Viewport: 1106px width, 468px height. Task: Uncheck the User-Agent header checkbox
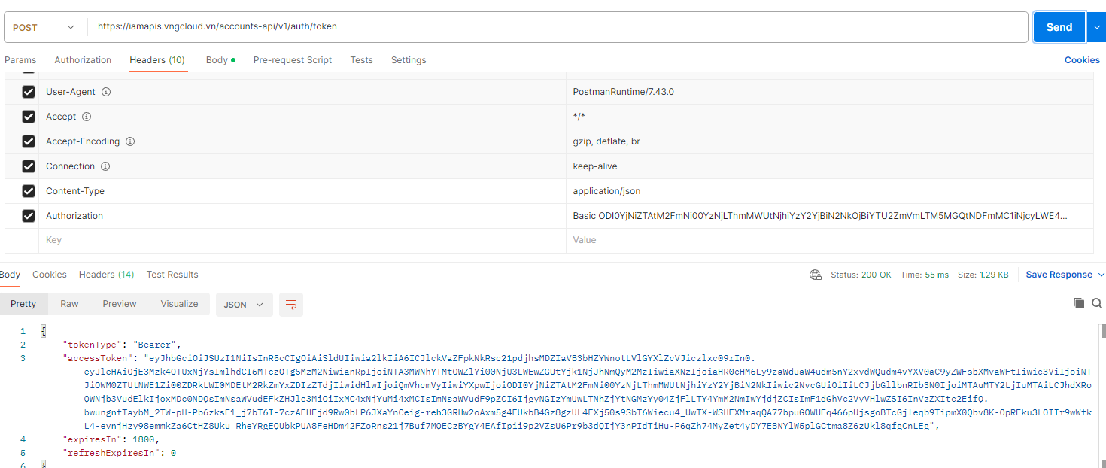click(29, 92)
